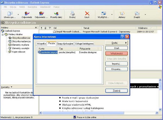
Task: Switch to Usługa katalogowa tab
Action: point(84,44)
